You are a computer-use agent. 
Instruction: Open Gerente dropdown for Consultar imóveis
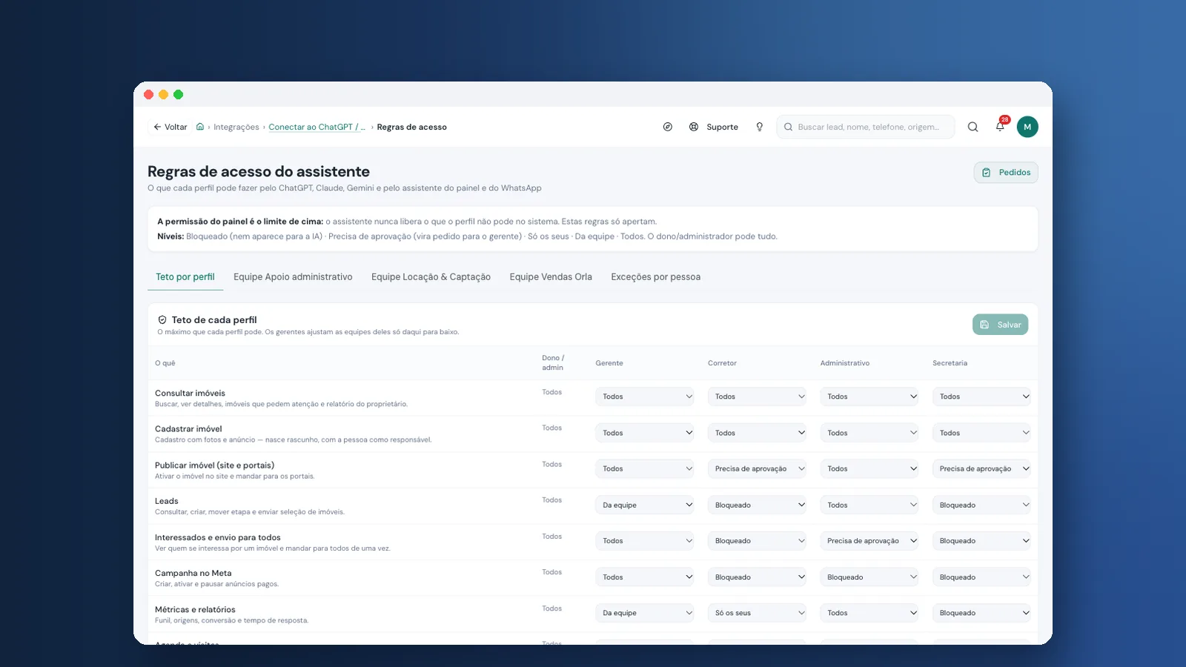[644, 396]
